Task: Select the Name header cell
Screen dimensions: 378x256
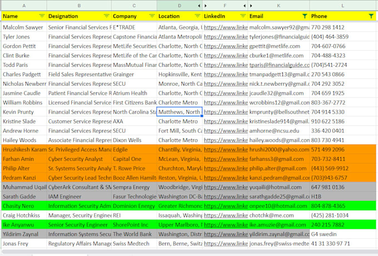Action: tap(24, 16)
